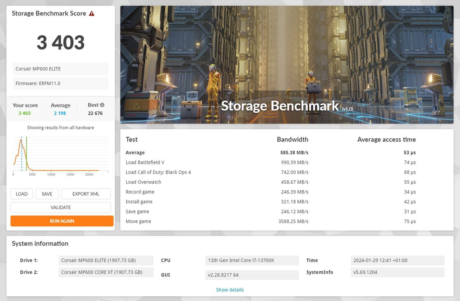Click the Average bandwidth 585.38 MB/s value
This screenshot has height=301, width=460.
click(294, 153)
